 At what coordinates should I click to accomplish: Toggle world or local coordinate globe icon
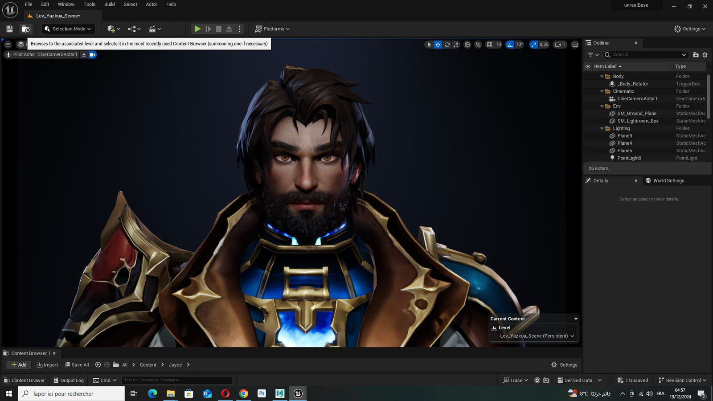point(467,45)
